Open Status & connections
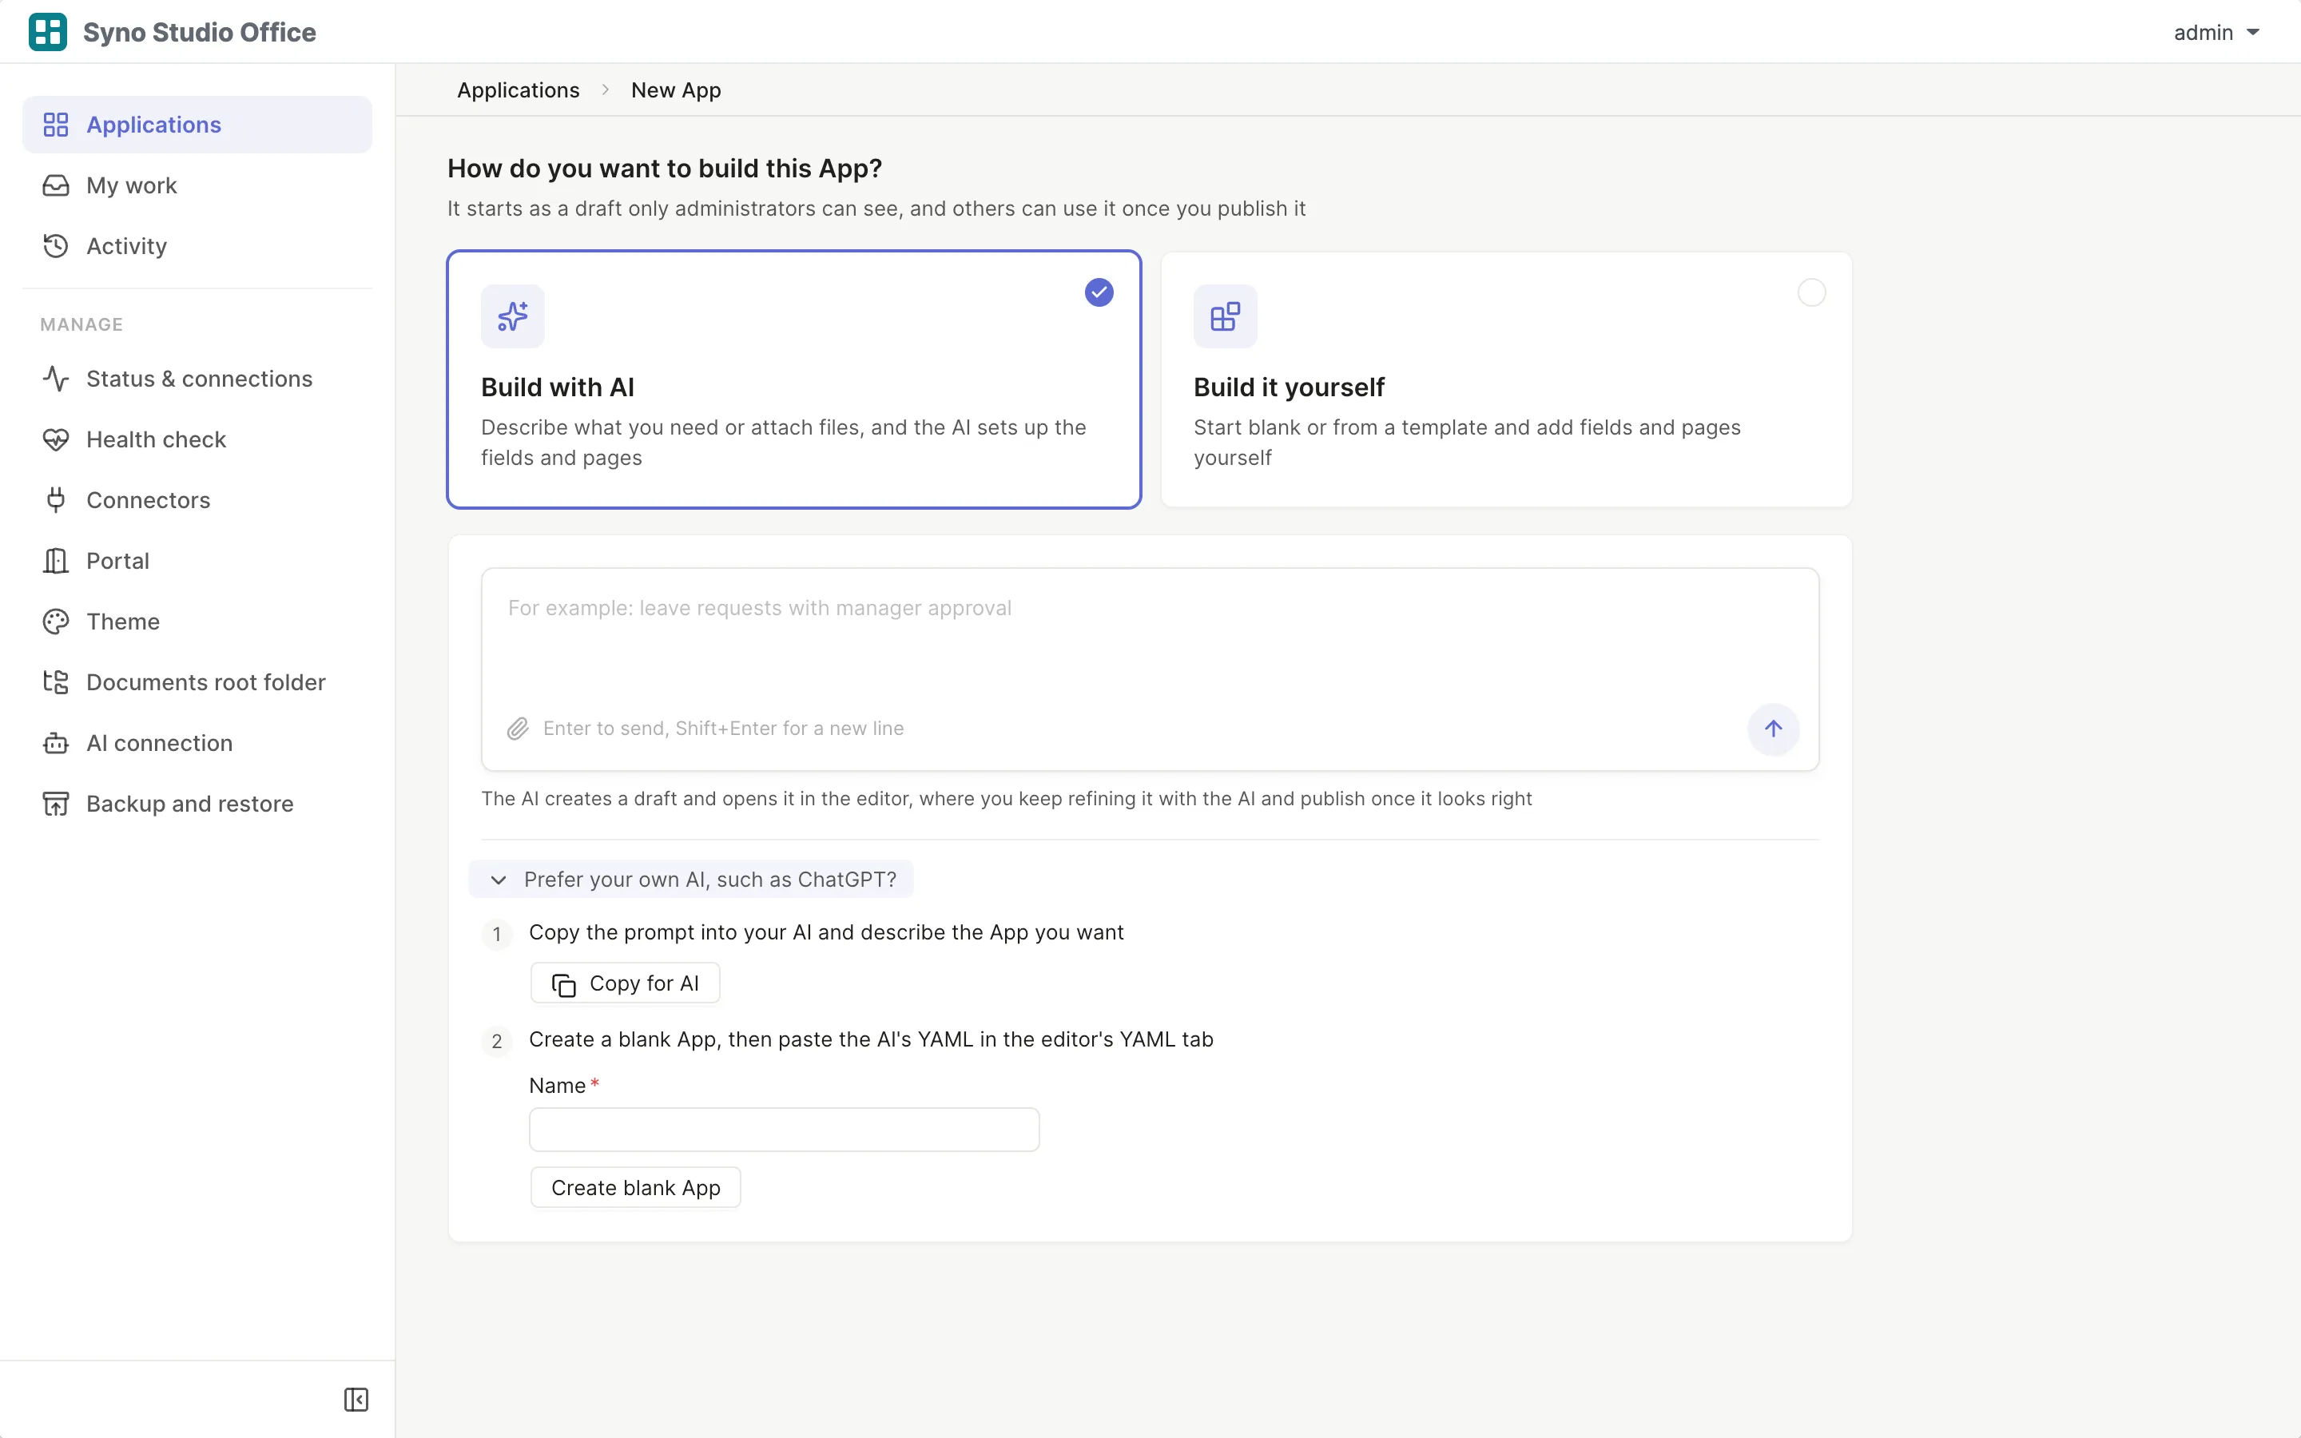Screen dimensions: 2301x1438 [197, 379]
